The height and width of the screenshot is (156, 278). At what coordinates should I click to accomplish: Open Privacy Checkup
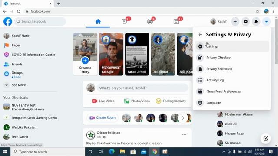click(232, 58)
